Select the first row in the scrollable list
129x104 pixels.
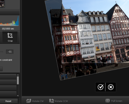pos(8,77)
